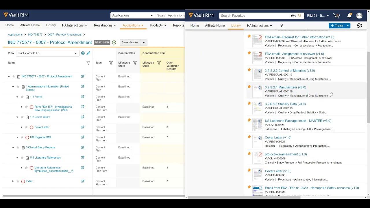Open the Applications search scope dropdown

[133, 15]
